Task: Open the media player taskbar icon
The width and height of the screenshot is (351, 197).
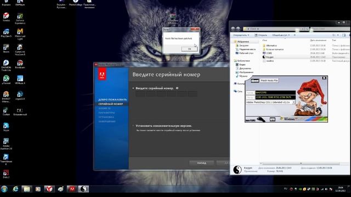Action: coord(38,189)
